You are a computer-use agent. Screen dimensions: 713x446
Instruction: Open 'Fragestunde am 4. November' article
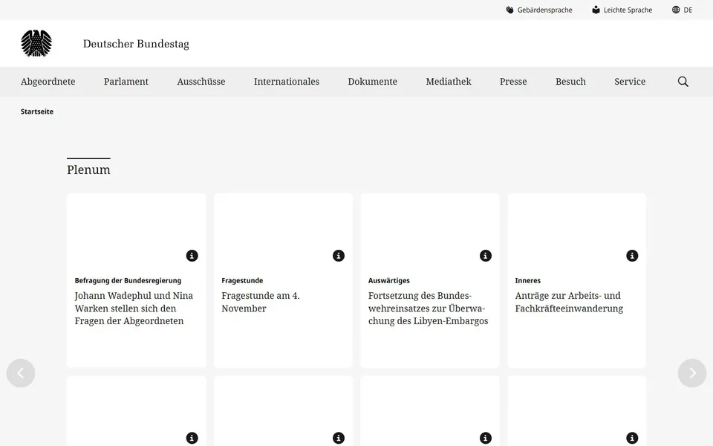261,302
